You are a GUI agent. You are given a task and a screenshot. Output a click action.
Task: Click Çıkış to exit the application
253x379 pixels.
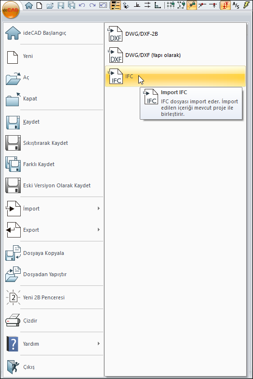54,367
